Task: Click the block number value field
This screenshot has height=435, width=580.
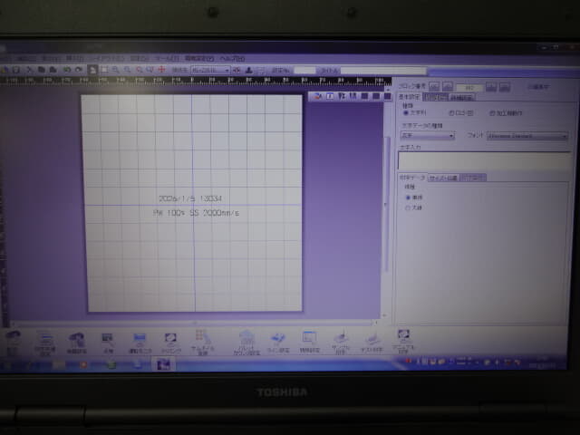Action: (x=469, y=88)
